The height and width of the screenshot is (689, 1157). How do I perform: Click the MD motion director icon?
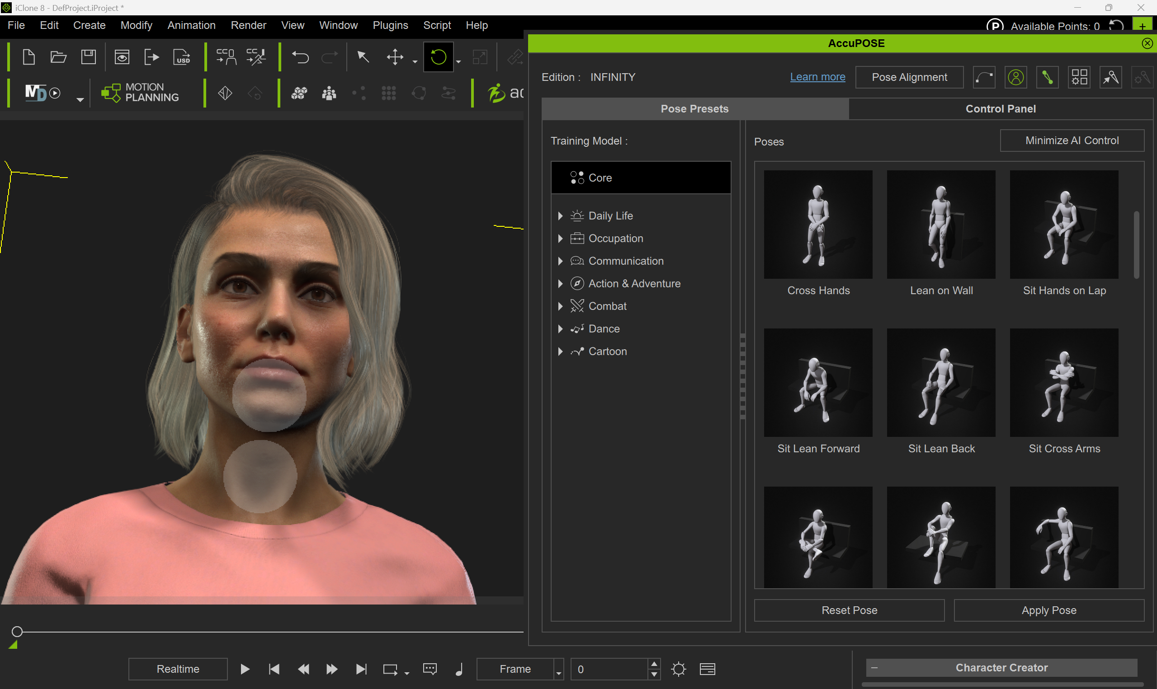43,93
